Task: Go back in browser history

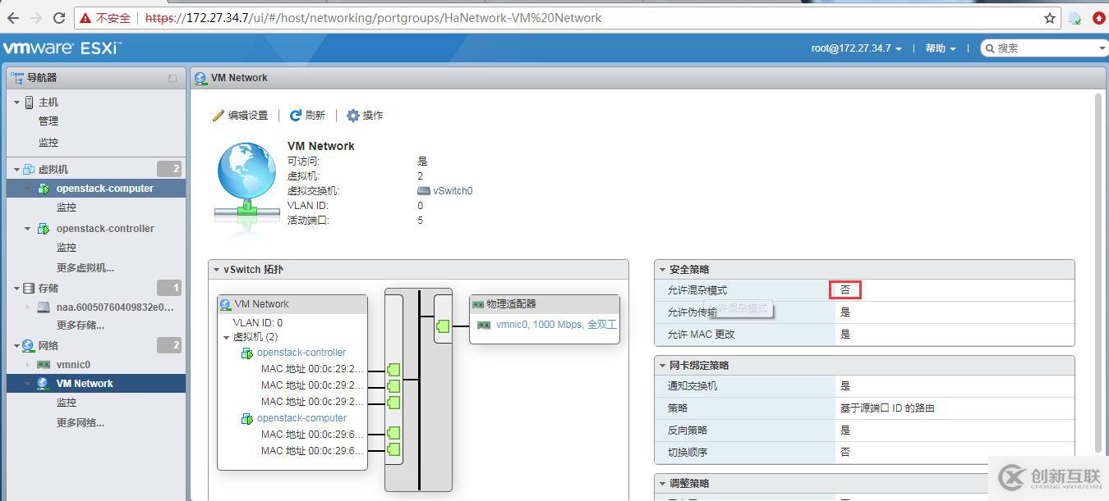Action: [13, 17]
